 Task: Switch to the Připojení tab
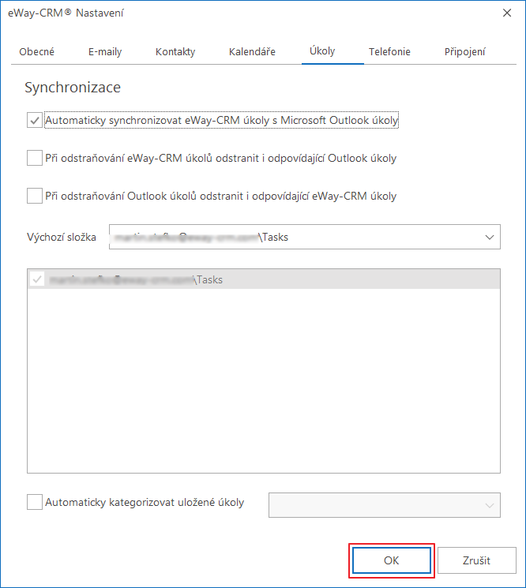[465, 52]
